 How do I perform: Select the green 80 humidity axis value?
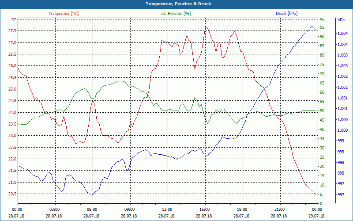(322, 55)
